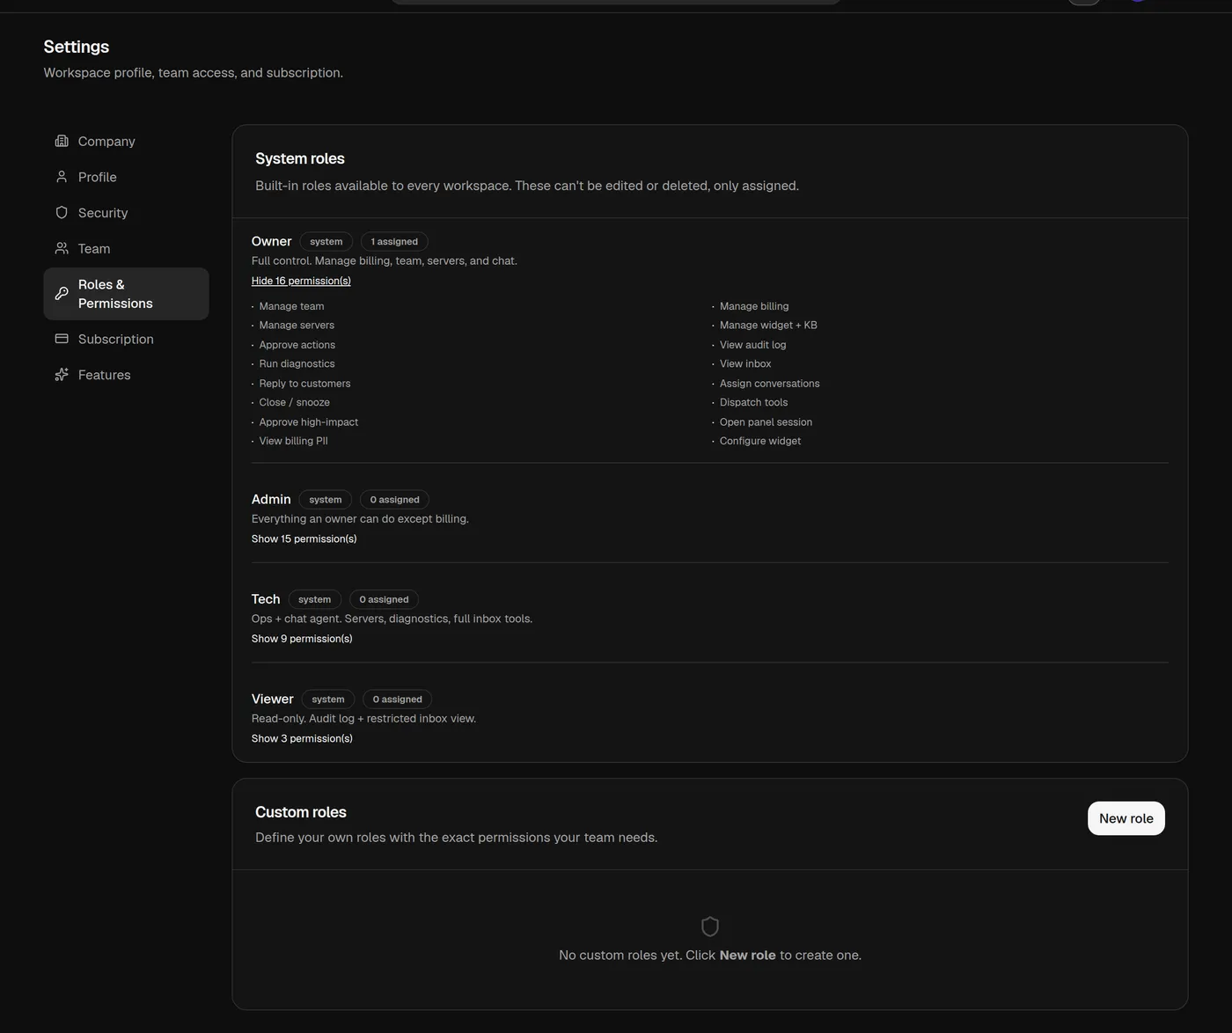The width and height of the screenshot is (1232, 1033).
Task: Click the System roles heading
Action: coord(300,158)
